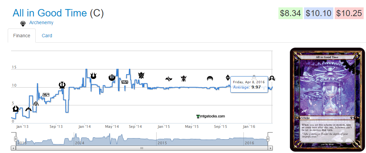Click the green $8.34 low price box

pyautogui.click(x=290, y=13)
